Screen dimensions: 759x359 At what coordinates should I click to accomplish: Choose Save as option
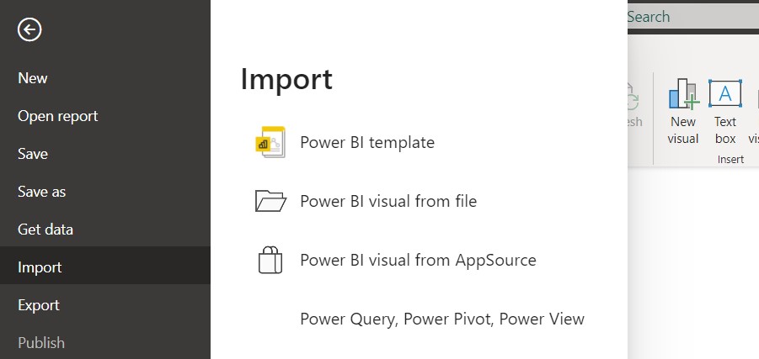[41, 192]
